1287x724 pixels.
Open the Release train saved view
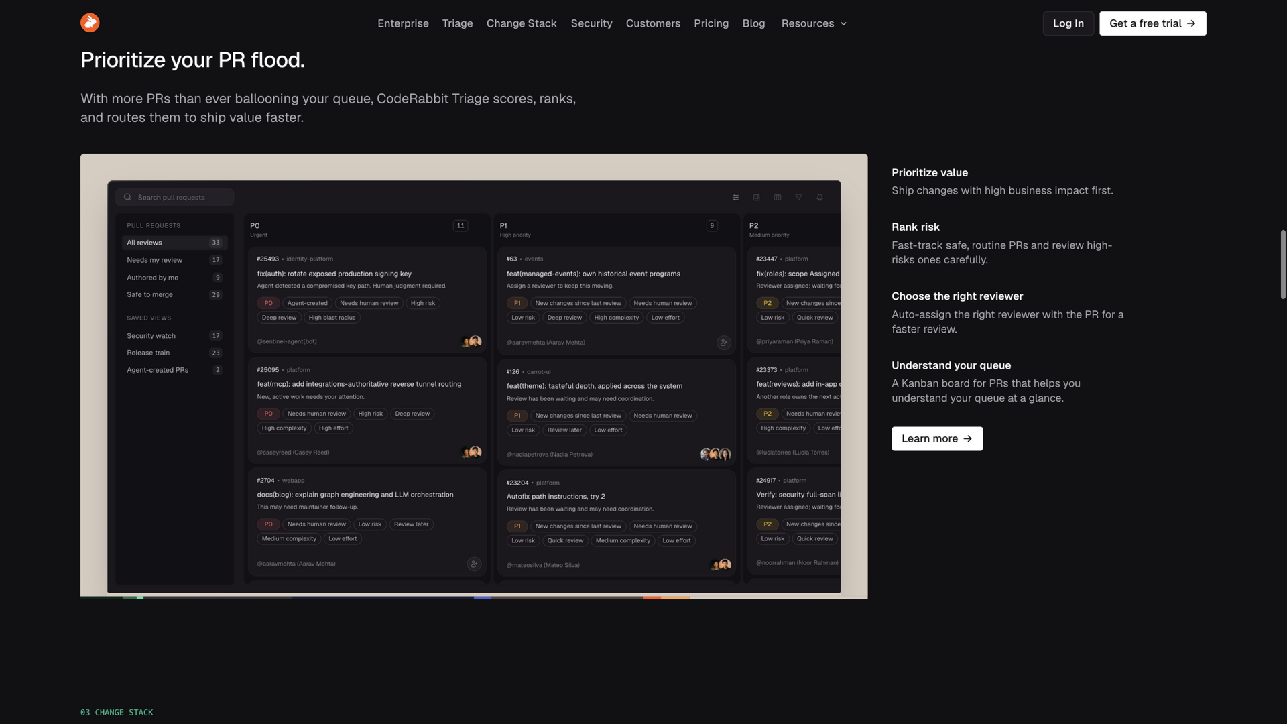pos(174,353)
